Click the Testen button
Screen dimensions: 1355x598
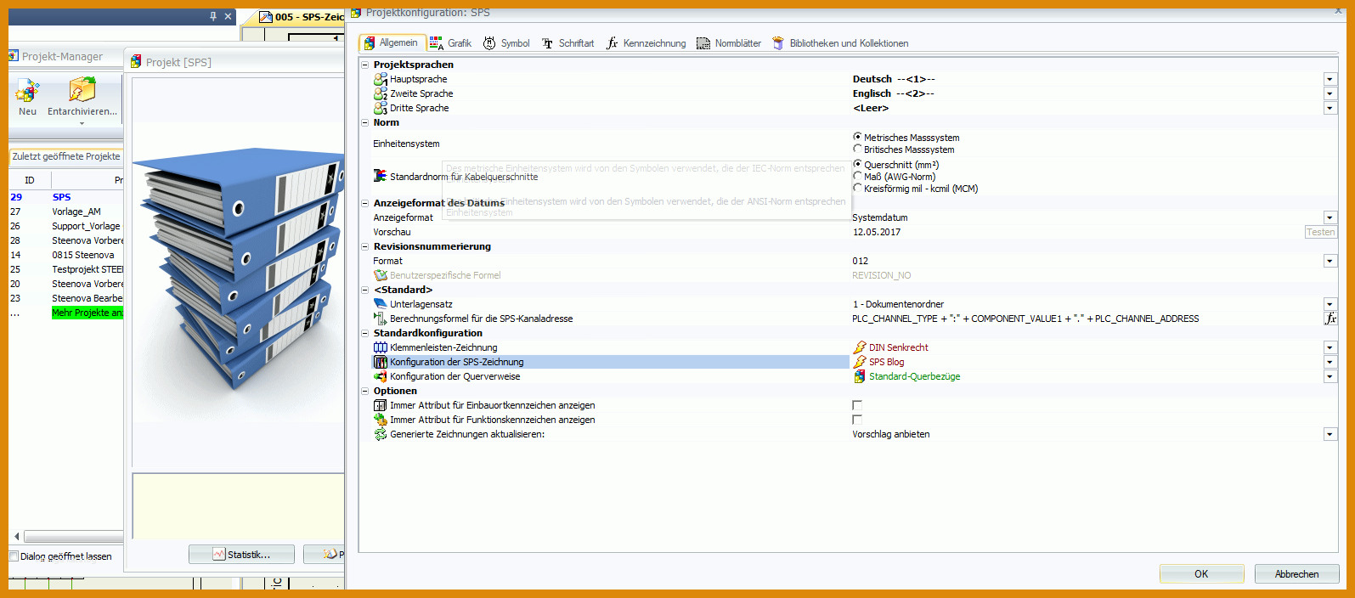click(x=1320, y=232)
